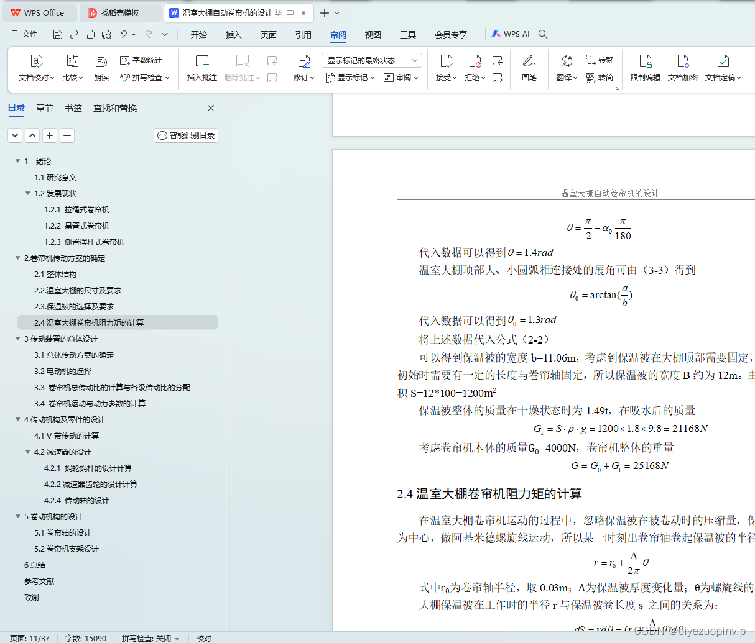Go to previous change icon beside 拒绝

click(x=497, y=60)
